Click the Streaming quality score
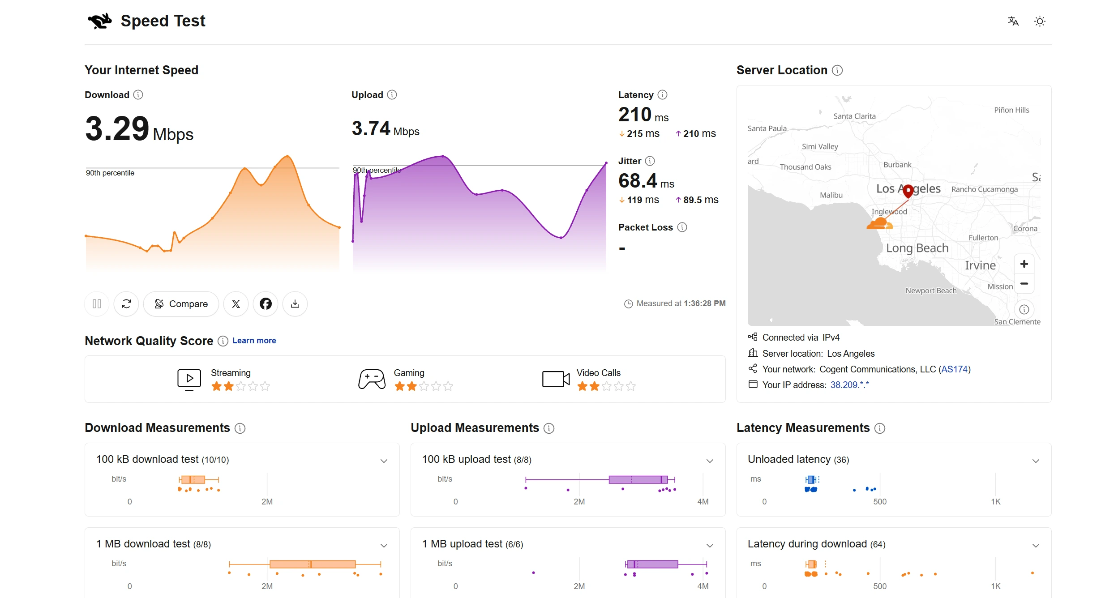Screen dimensions: 1114x598 pos(223,379)
